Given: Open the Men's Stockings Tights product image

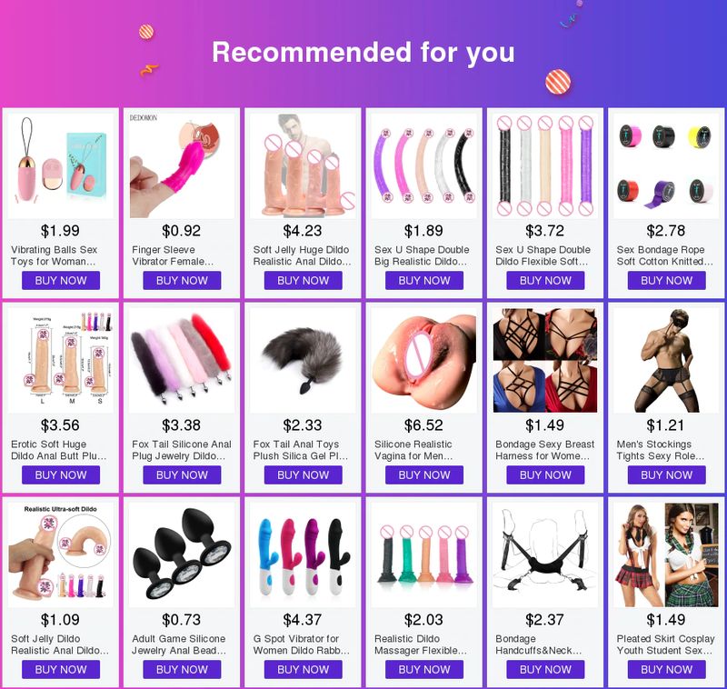Looking at the screenshot, I should 666,360.
